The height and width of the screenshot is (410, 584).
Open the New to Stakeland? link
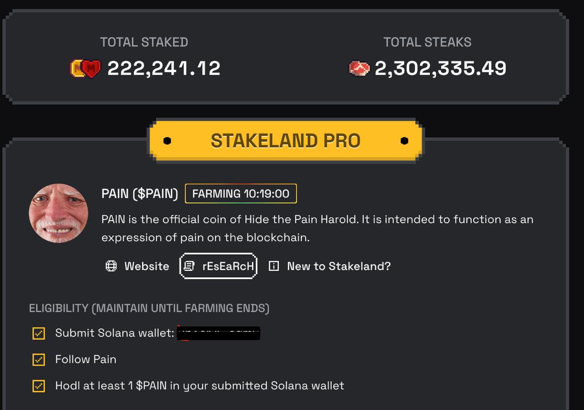click(x=330, y=266)
